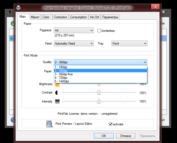Viewport: 177px width, 143px height.
Task: Close the print settings dialog
Action: (155, 7)
